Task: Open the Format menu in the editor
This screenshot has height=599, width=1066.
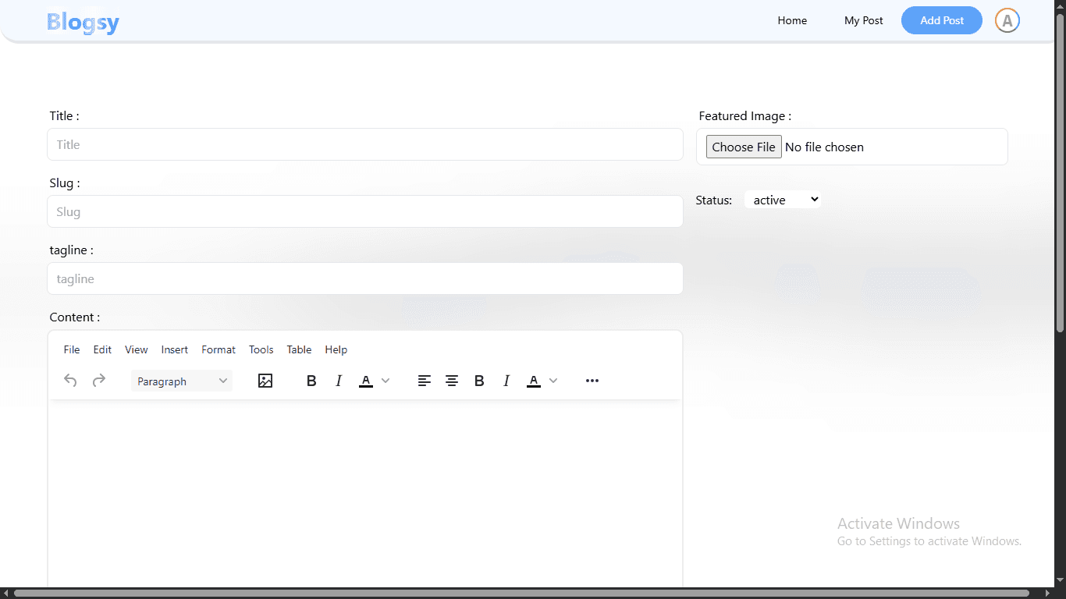Action: click(x=219, y=349)
